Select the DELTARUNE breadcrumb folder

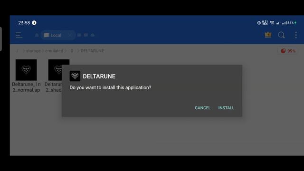tap(92, 51)
